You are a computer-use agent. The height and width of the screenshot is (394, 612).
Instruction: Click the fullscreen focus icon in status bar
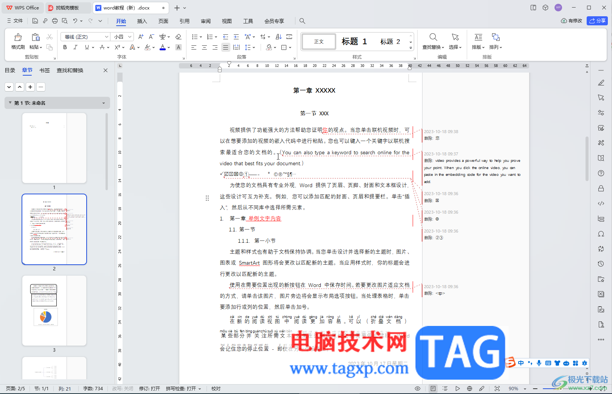coord(497,388)
